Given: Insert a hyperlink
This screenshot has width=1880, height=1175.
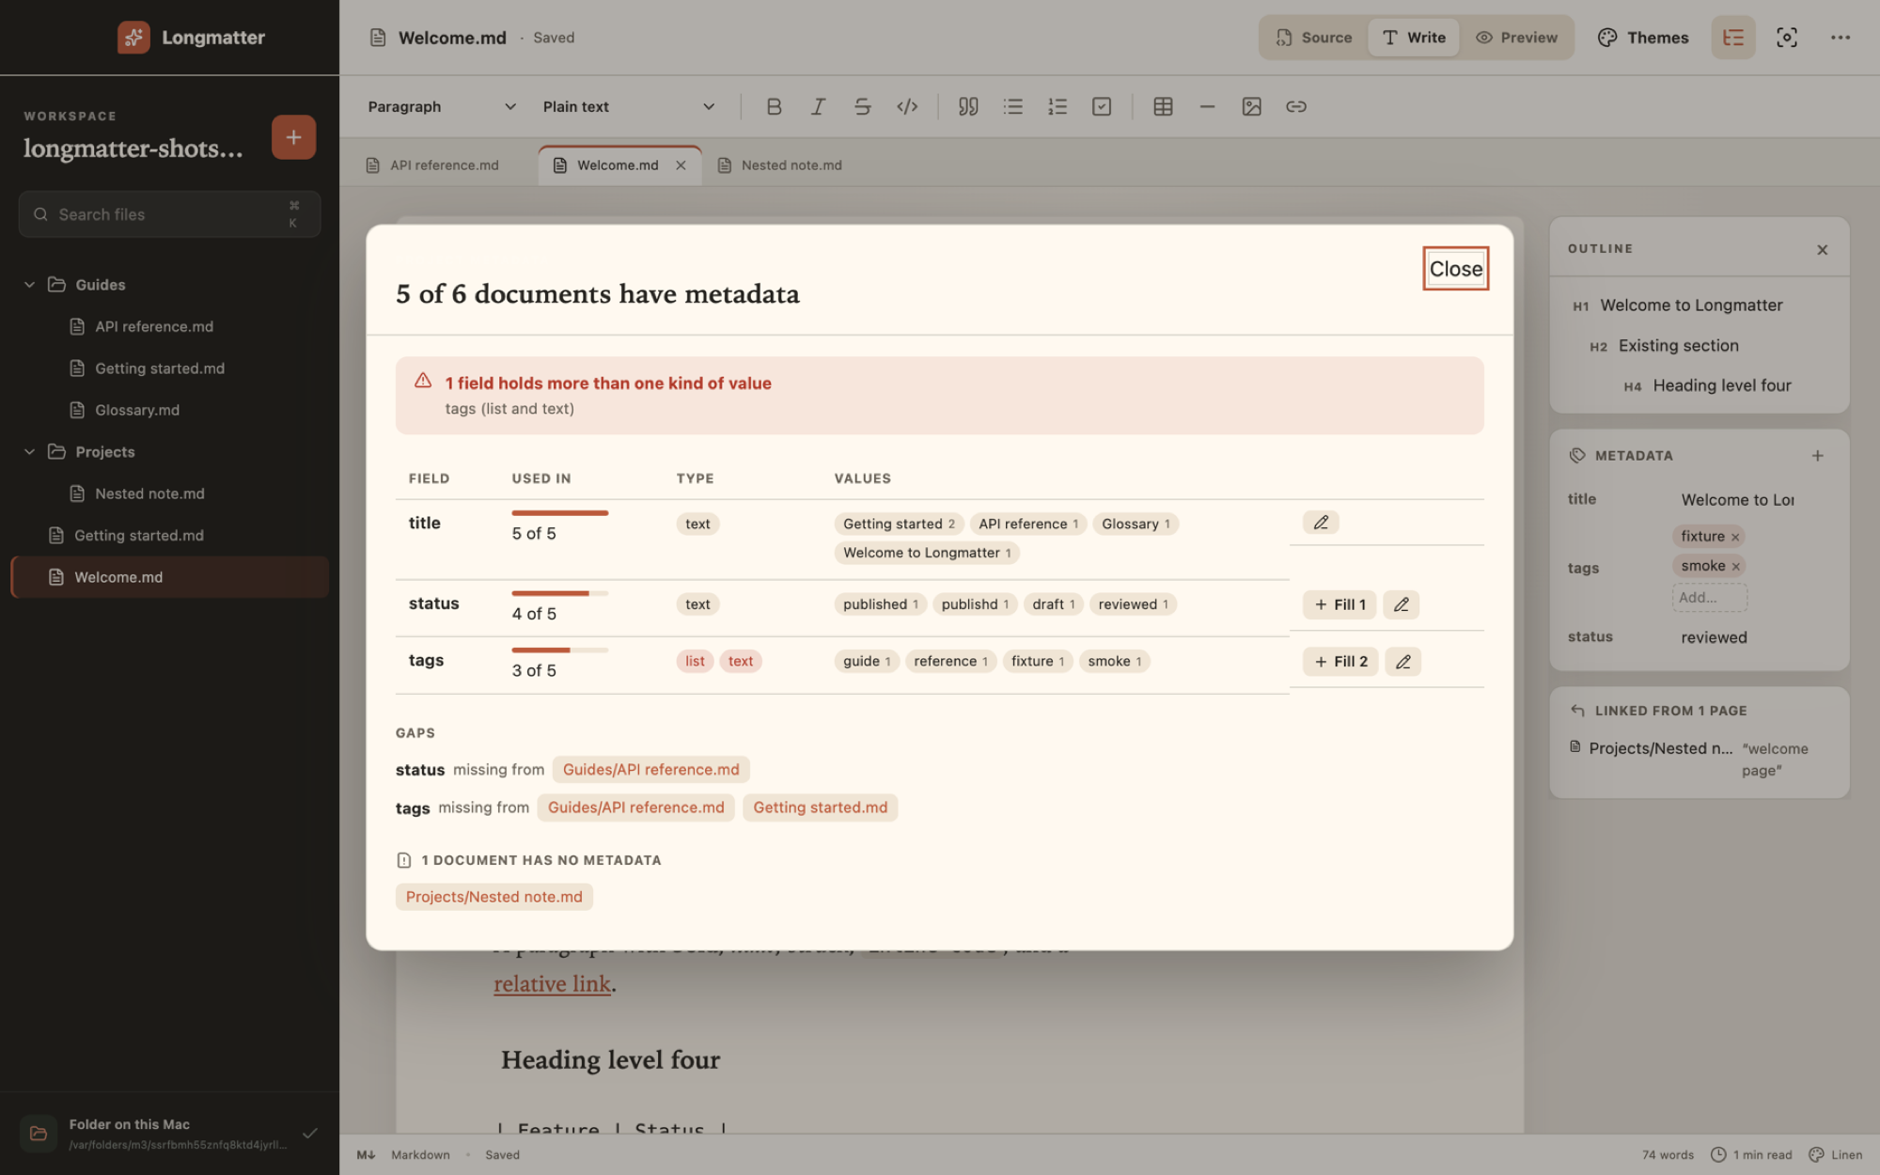Looking at the screenshot, I should click(x=1296, y=106).
